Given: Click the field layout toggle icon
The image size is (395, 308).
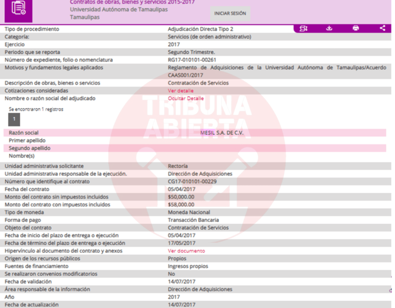Looking at the screenshot, I should point(303,28).
